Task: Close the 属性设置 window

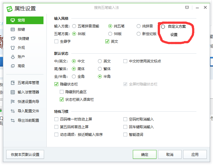Action: [x=205, y=7]
